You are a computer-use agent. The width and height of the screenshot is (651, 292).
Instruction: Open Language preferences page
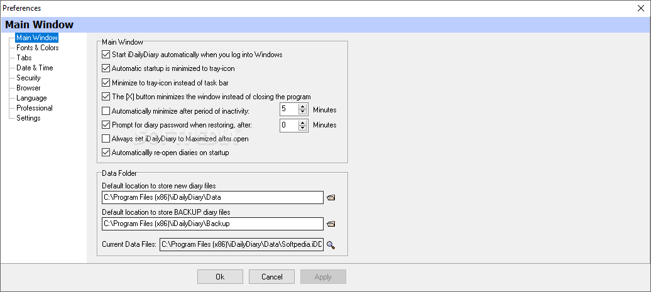31,98
